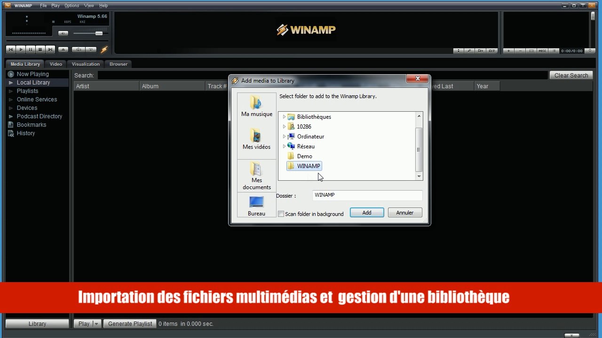Image resolution: width=602 pixels, height=338 pixels.
Task: Switch to the Browser tab
Action: 119,64
